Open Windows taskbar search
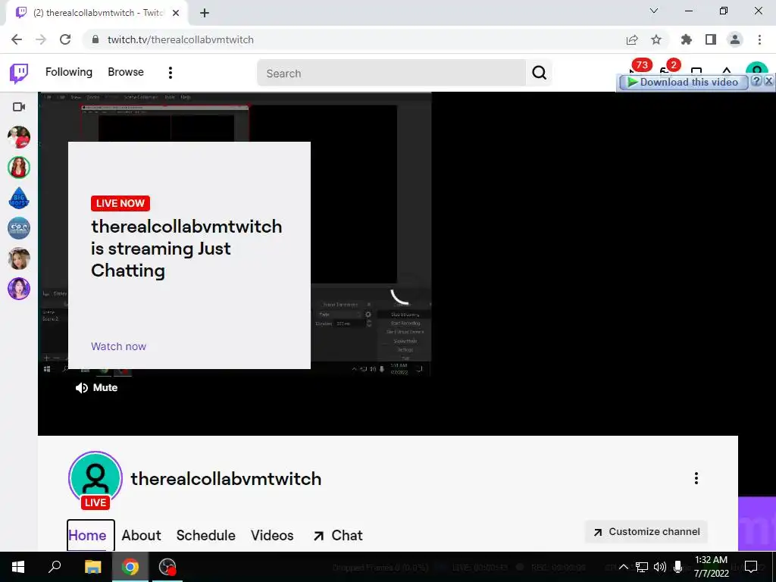This screenshot has height=582, width=776. coord(55,567)
